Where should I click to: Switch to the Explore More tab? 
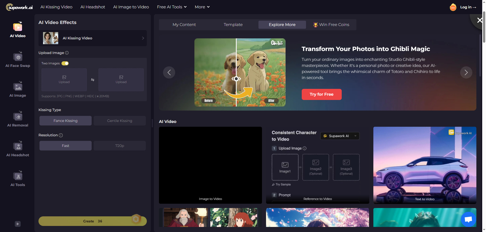pos(282,25)
